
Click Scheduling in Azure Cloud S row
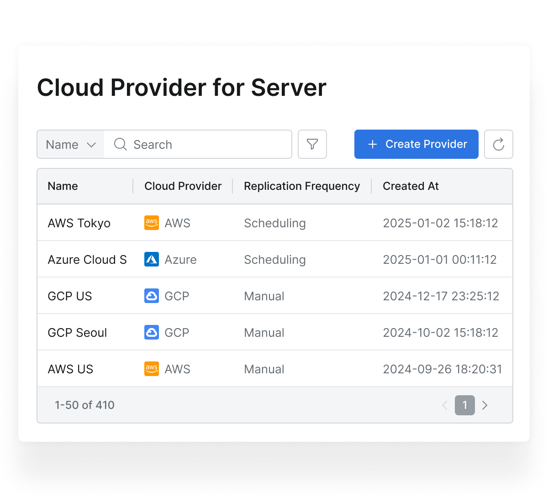pos(275,260)
